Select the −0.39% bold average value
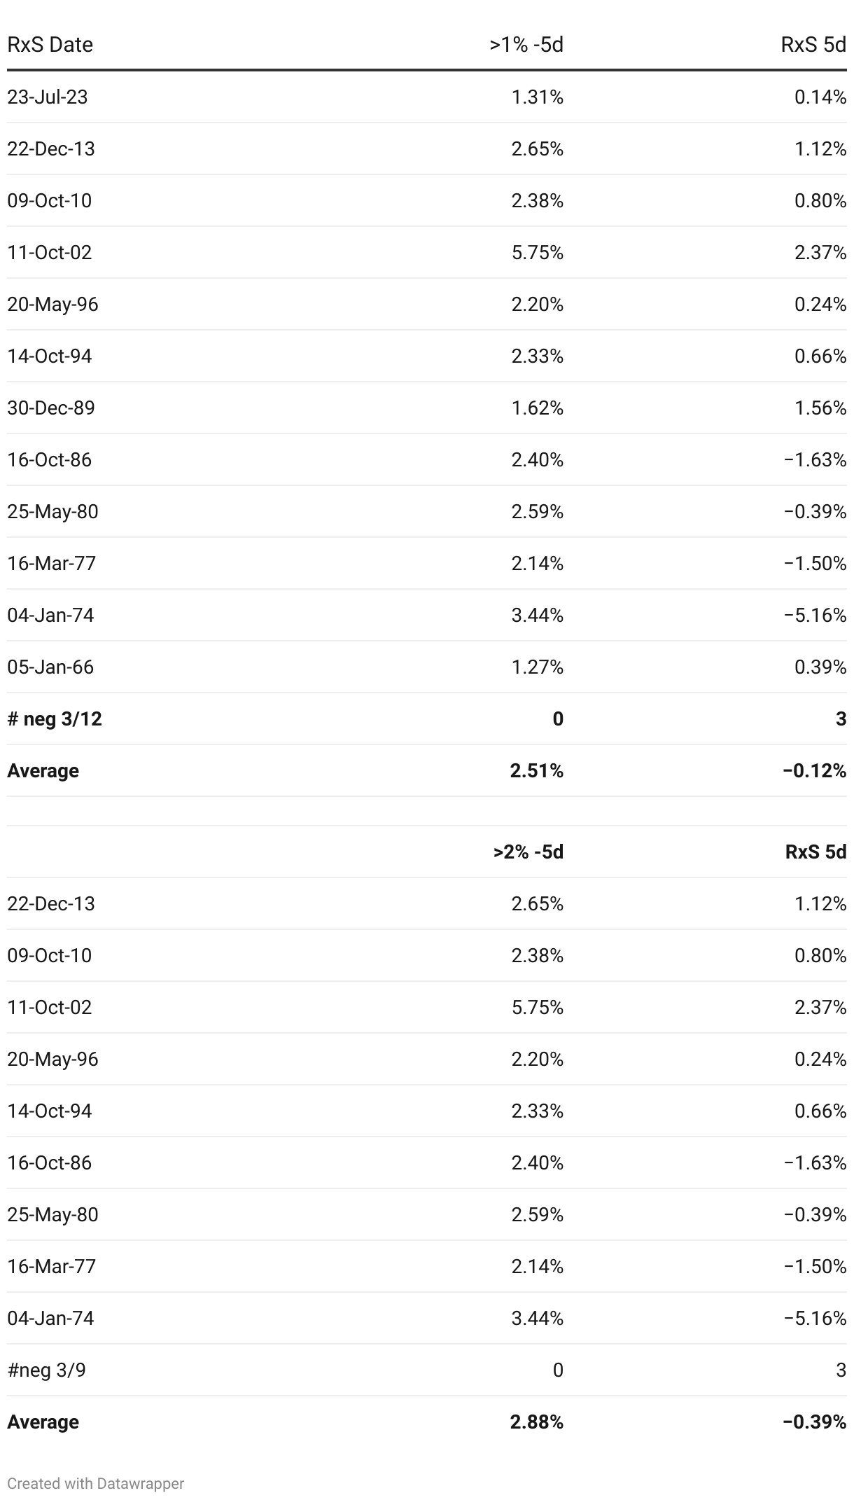This screenshot has height=1500, width=854. click(815, 1422)
